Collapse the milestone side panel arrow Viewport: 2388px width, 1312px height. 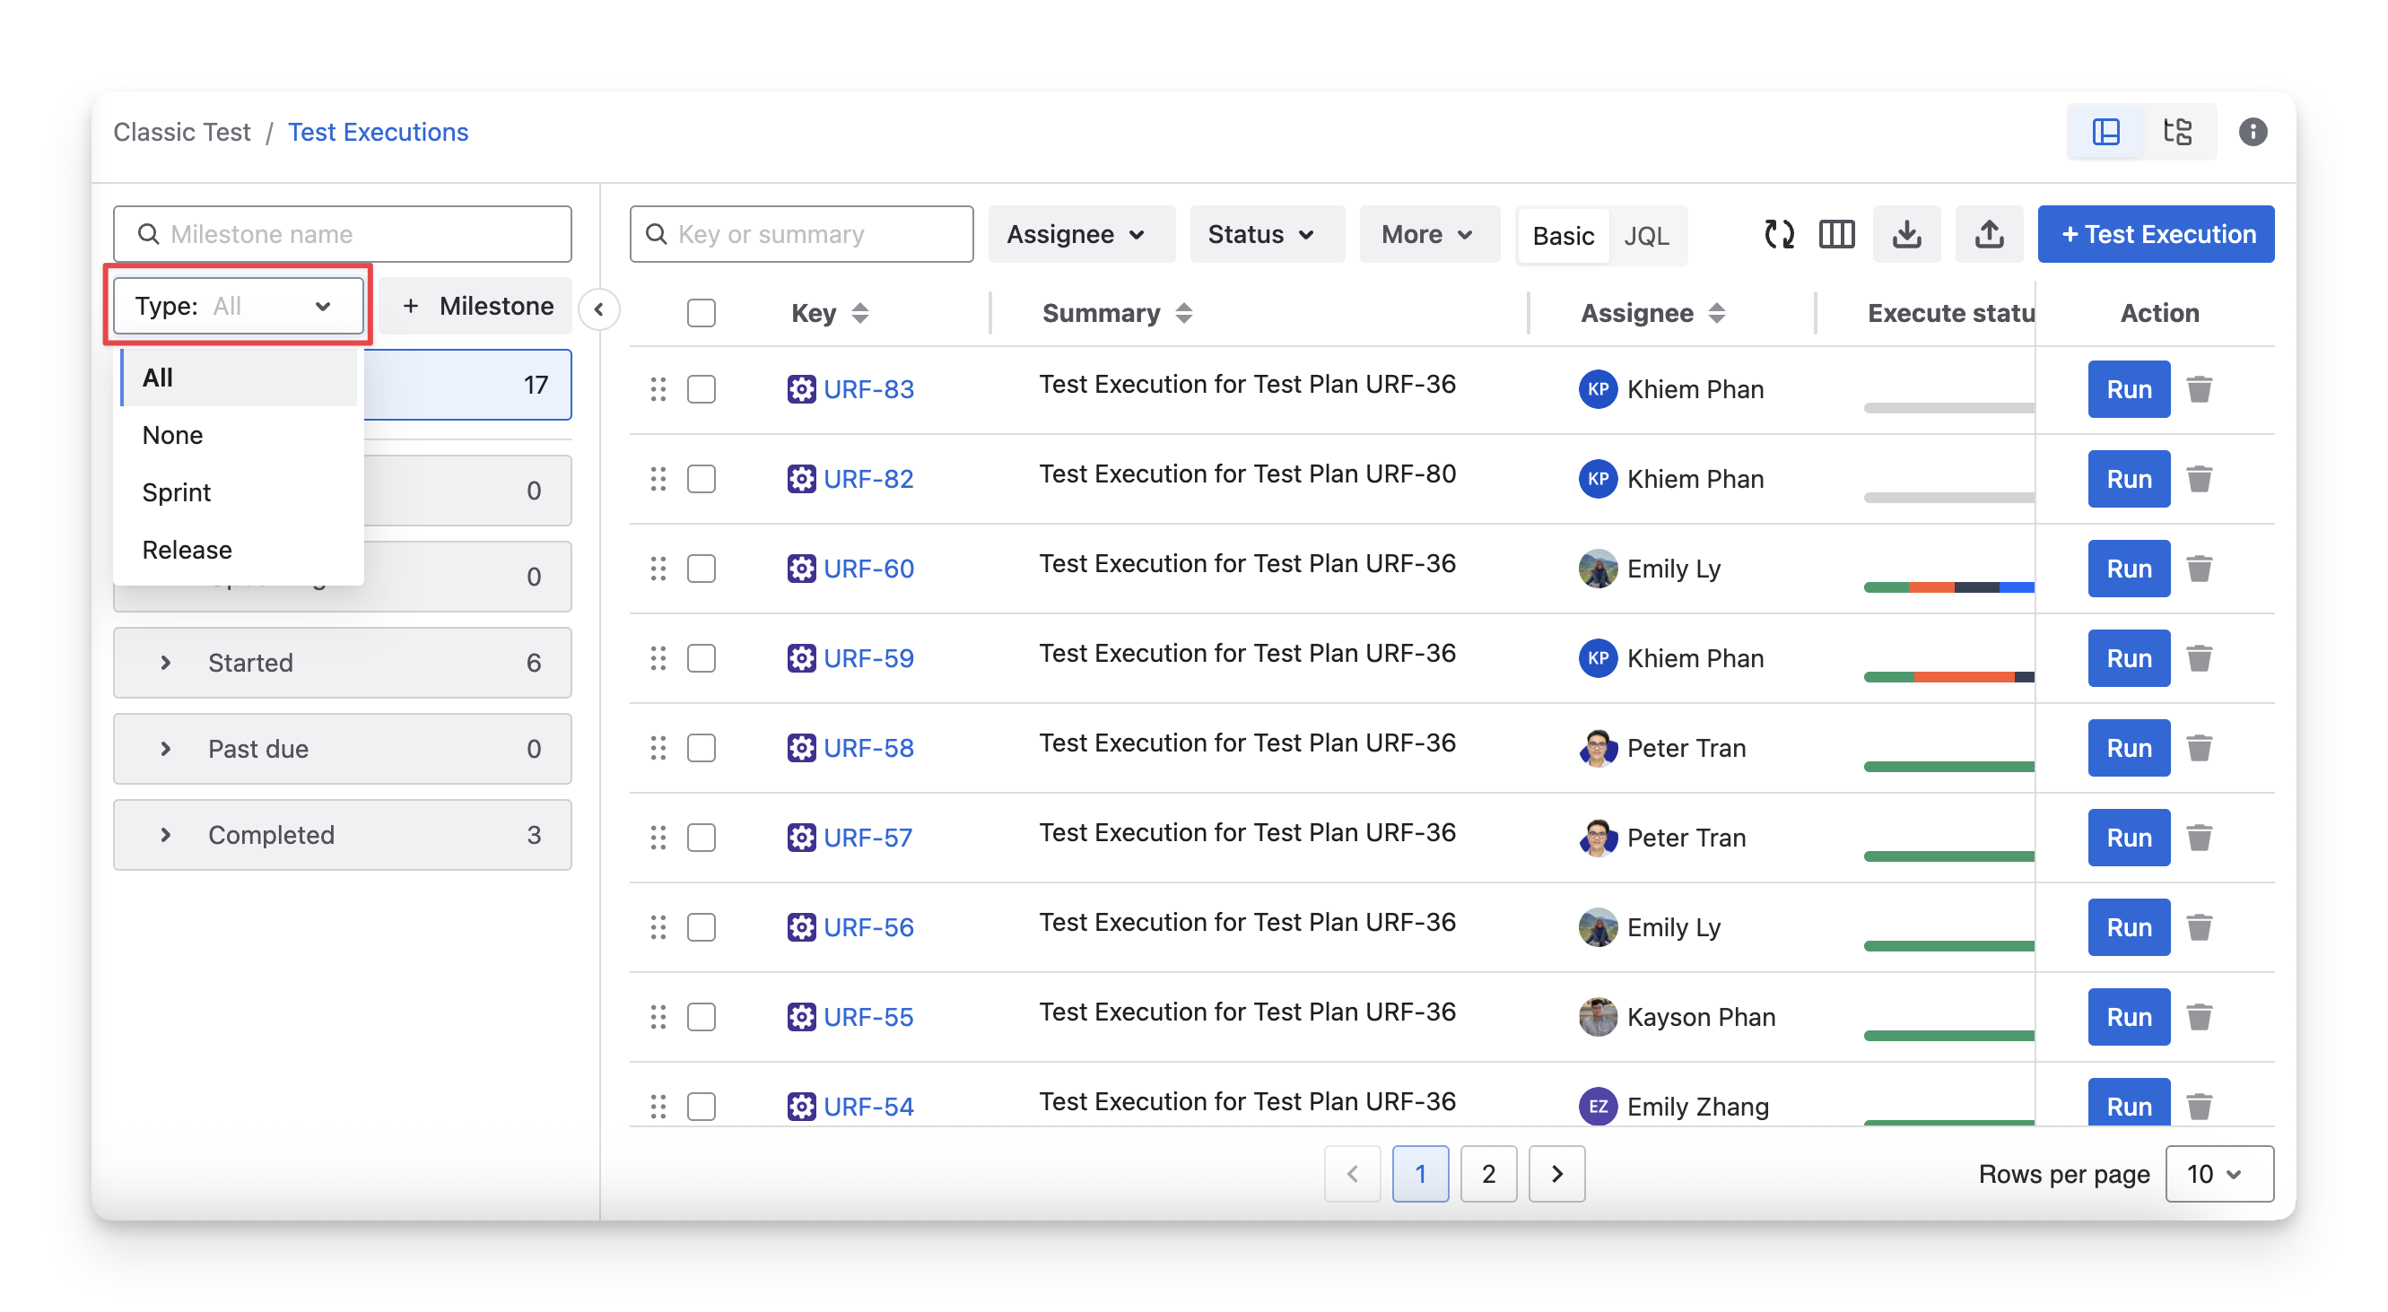tap(599, 309)
